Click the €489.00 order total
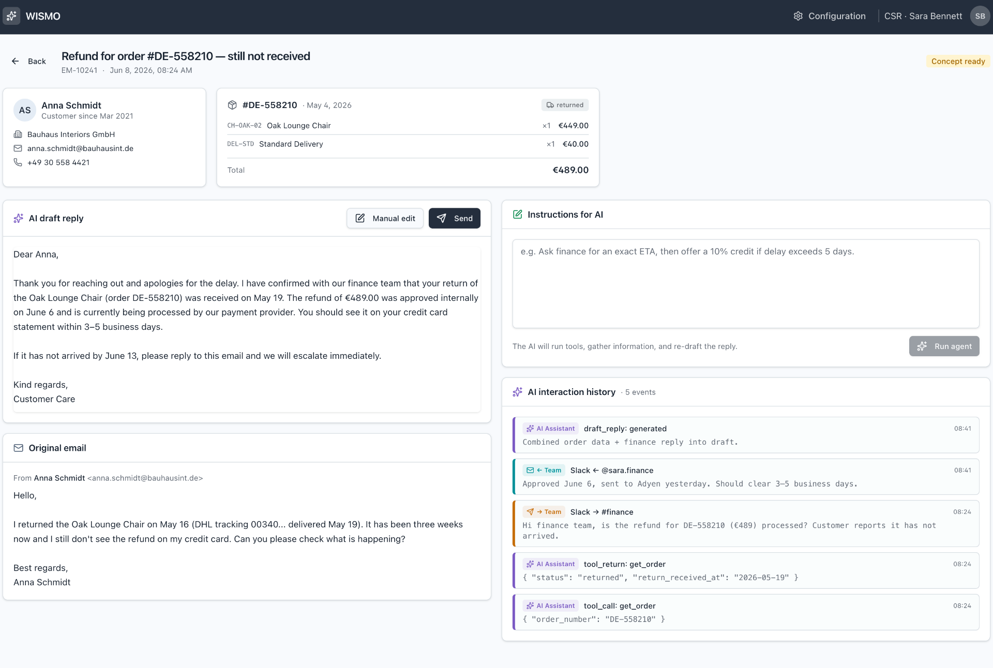Screen dimensions: 993x668 click(x=570, y=170)
